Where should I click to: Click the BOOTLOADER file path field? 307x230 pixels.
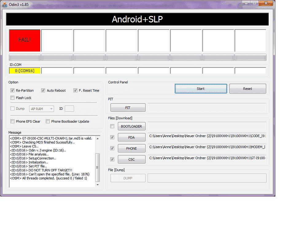coord(207,126)
